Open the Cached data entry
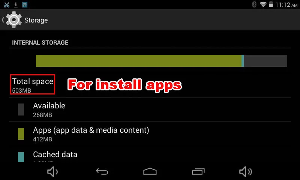The height and width of the screenshot is (180, 300). [x=150, y=154]
